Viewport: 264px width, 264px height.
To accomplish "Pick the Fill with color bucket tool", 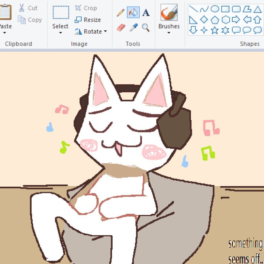I will pyautogui.click(x=133, y=13).
